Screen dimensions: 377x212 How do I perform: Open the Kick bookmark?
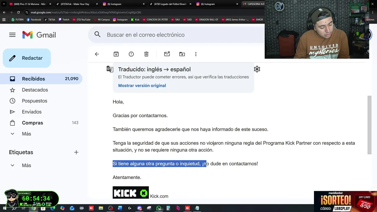[135, 20]
